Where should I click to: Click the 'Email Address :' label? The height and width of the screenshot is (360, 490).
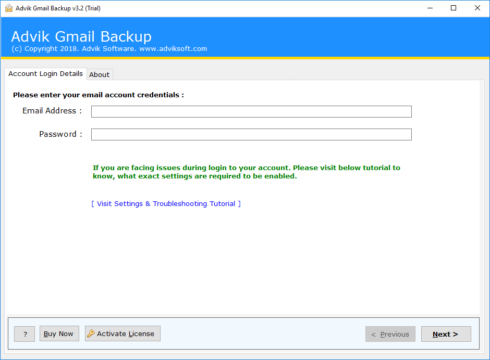tap(52, 111)
